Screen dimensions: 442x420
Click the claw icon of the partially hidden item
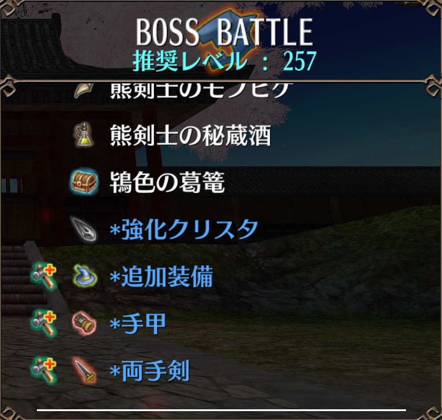(x=83, y=91)
